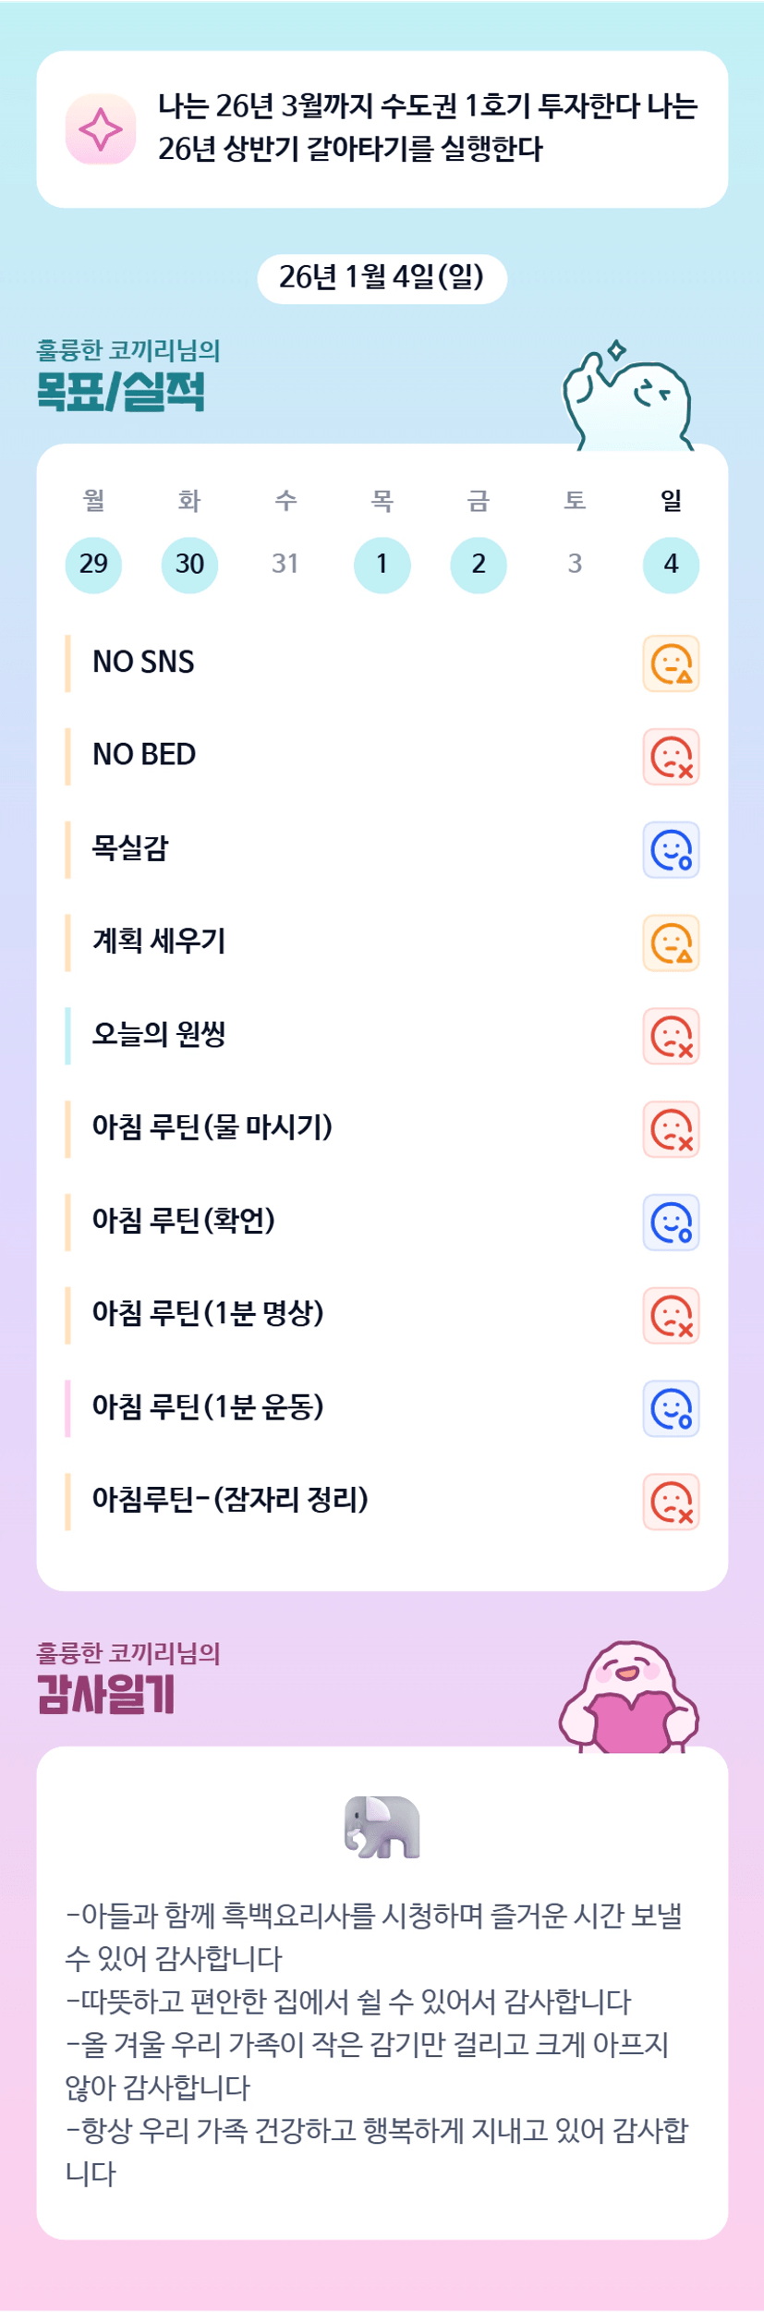Select Wednesday the 31st date
This screenshot has height=2312, width=764.
[285, 565]
